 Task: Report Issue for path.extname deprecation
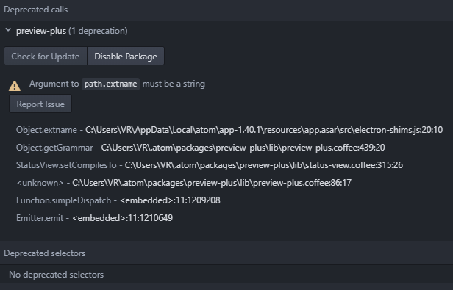[40, 104]
